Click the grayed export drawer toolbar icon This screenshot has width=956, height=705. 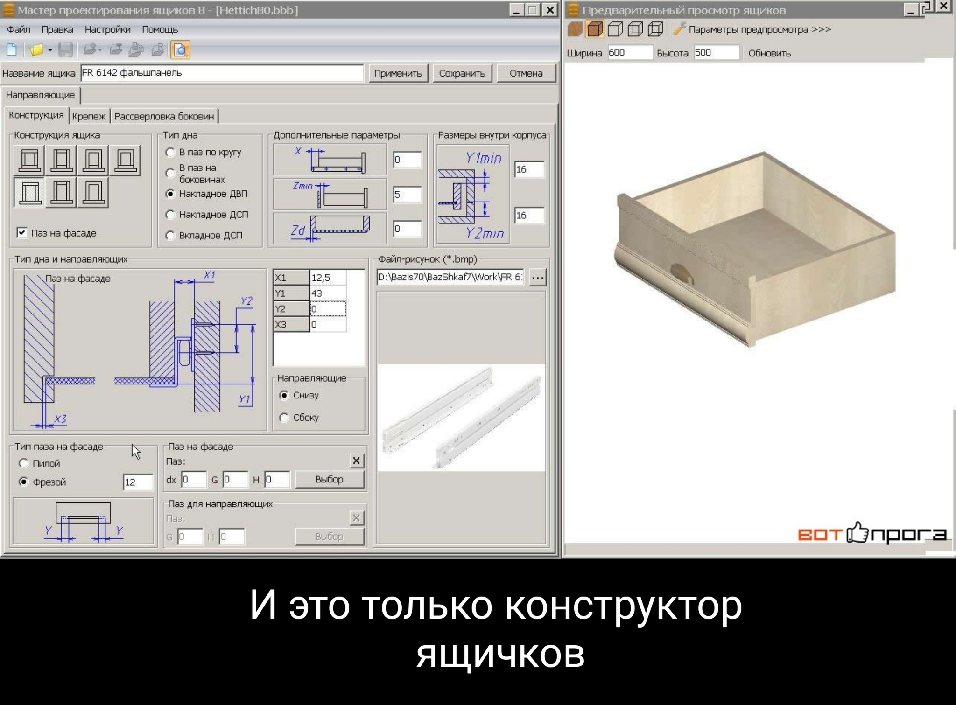[116, 49]
